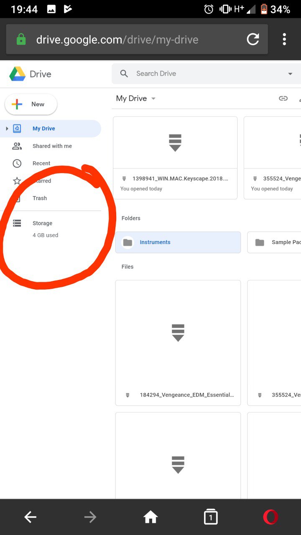Go back with browser back arrow
This screenshot has width=301, height=535.
(30, 517)
